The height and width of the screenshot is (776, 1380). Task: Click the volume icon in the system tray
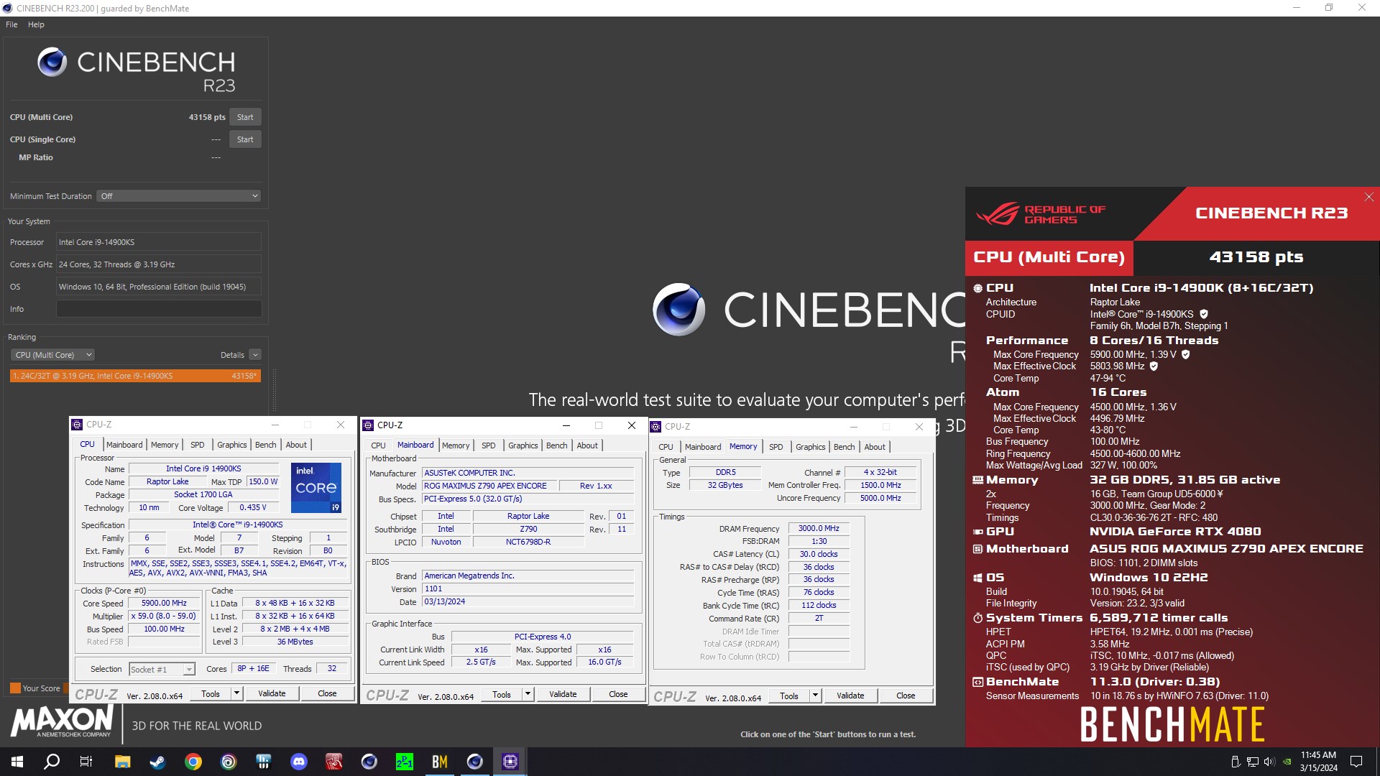(1269, 762)
